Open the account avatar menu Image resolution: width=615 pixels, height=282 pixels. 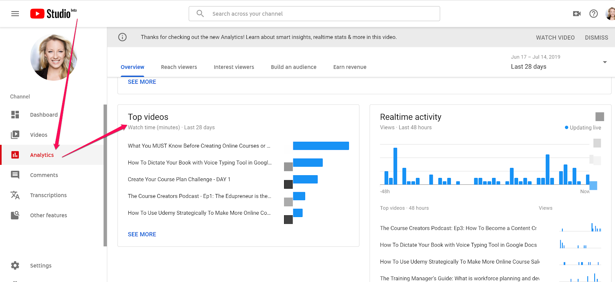pos(610,14)
